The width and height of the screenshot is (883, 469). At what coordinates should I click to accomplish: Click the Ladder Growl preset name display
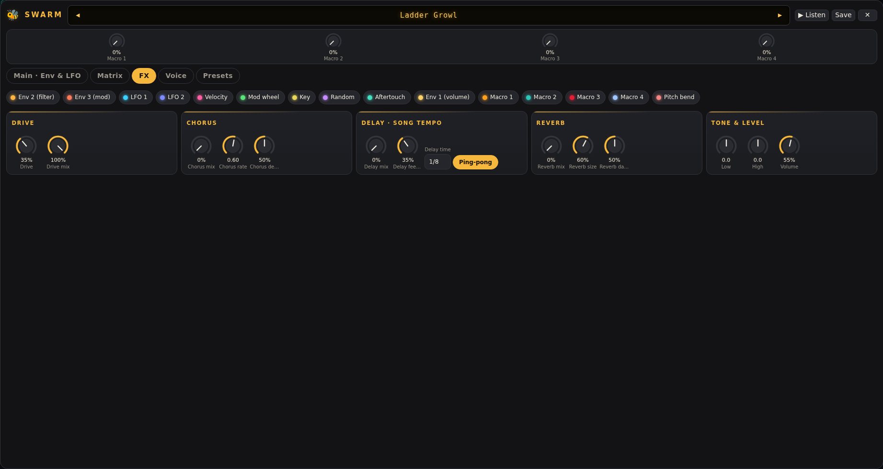428,15
